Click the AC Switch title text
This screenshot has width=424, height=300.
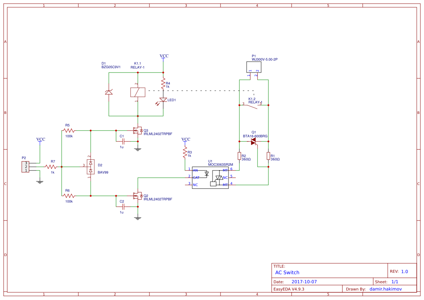point(287,272)
